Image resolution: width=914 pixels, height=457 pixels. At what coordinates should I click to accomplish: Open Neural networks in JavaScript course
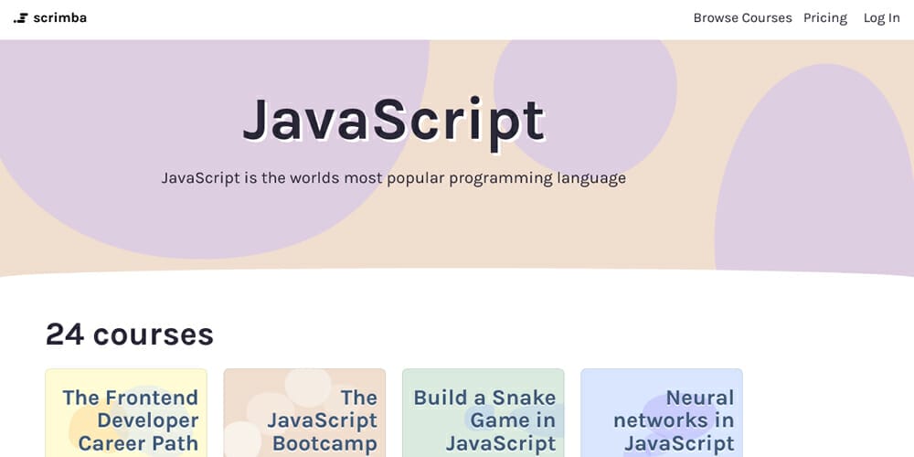[662, 413]
